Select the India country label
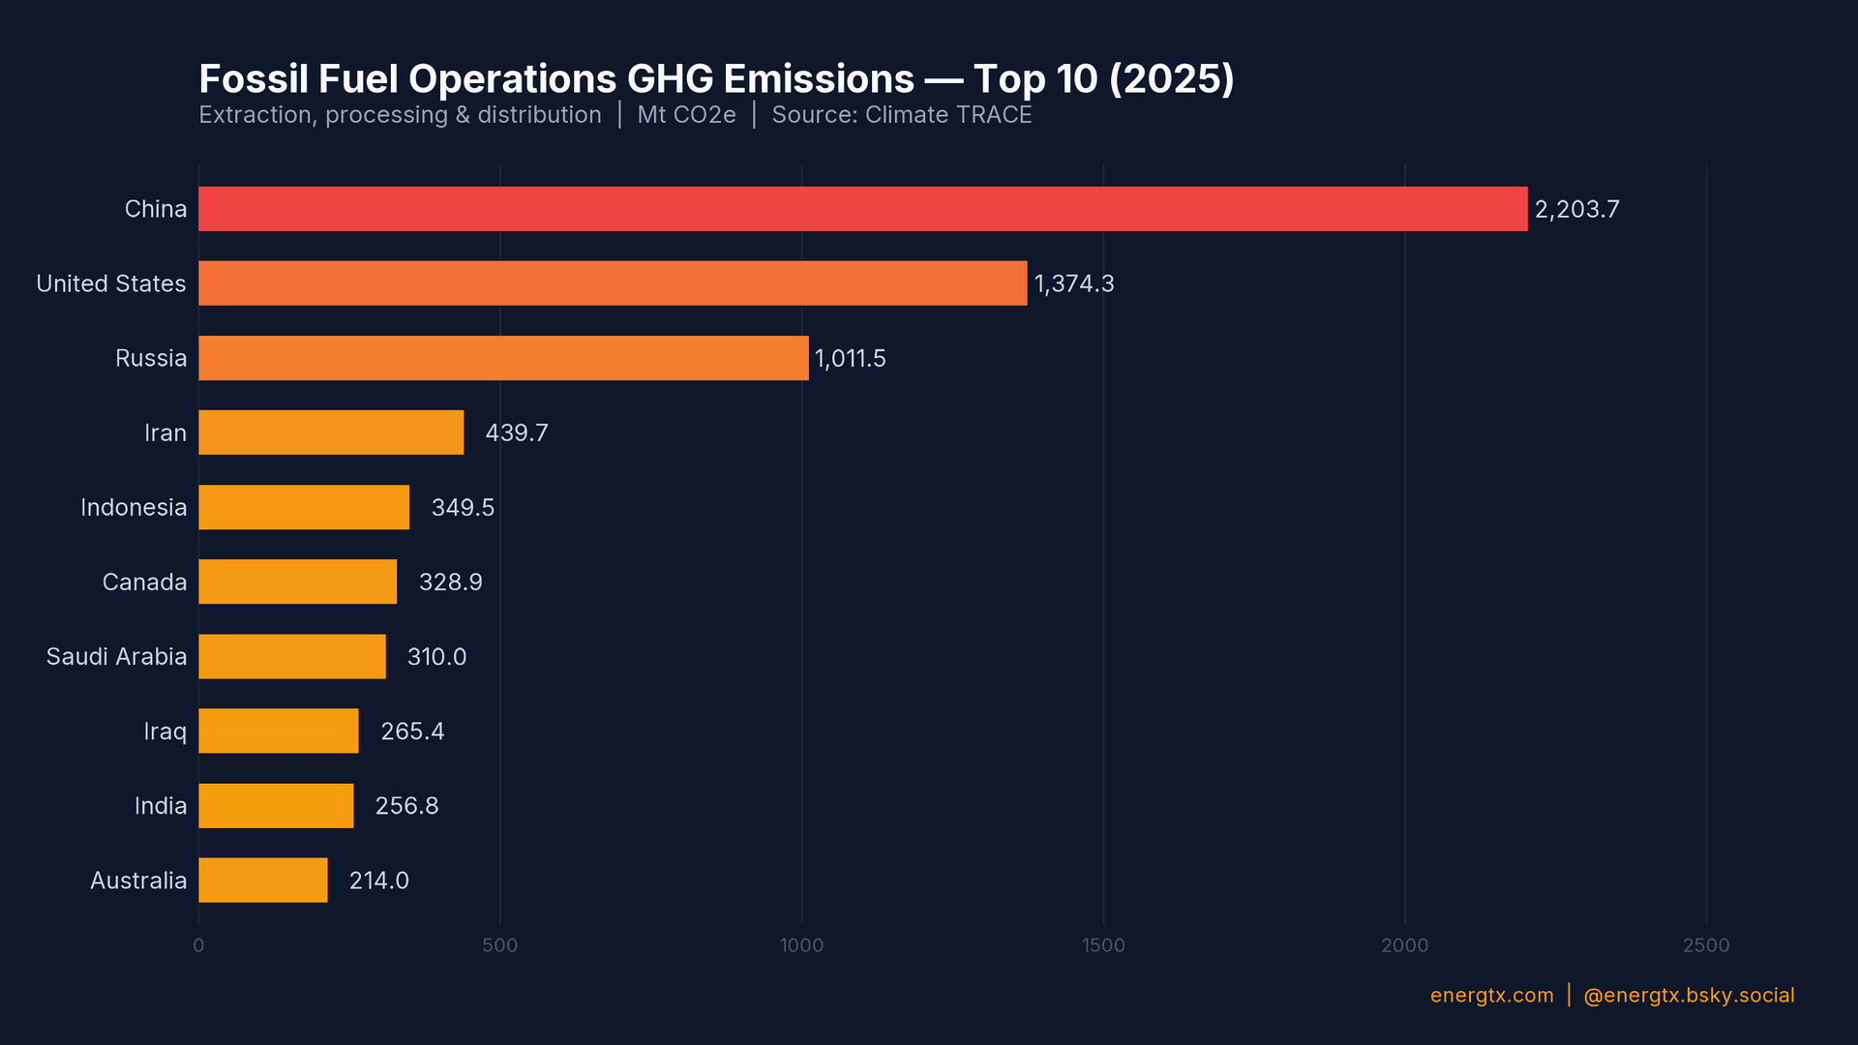 pyautogui.click(x=160, y=805)
